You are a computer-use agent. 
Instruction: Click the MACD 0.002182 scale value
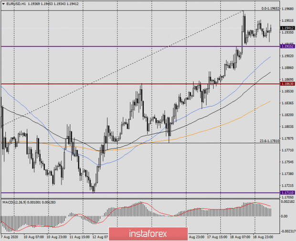pos(288,201)
